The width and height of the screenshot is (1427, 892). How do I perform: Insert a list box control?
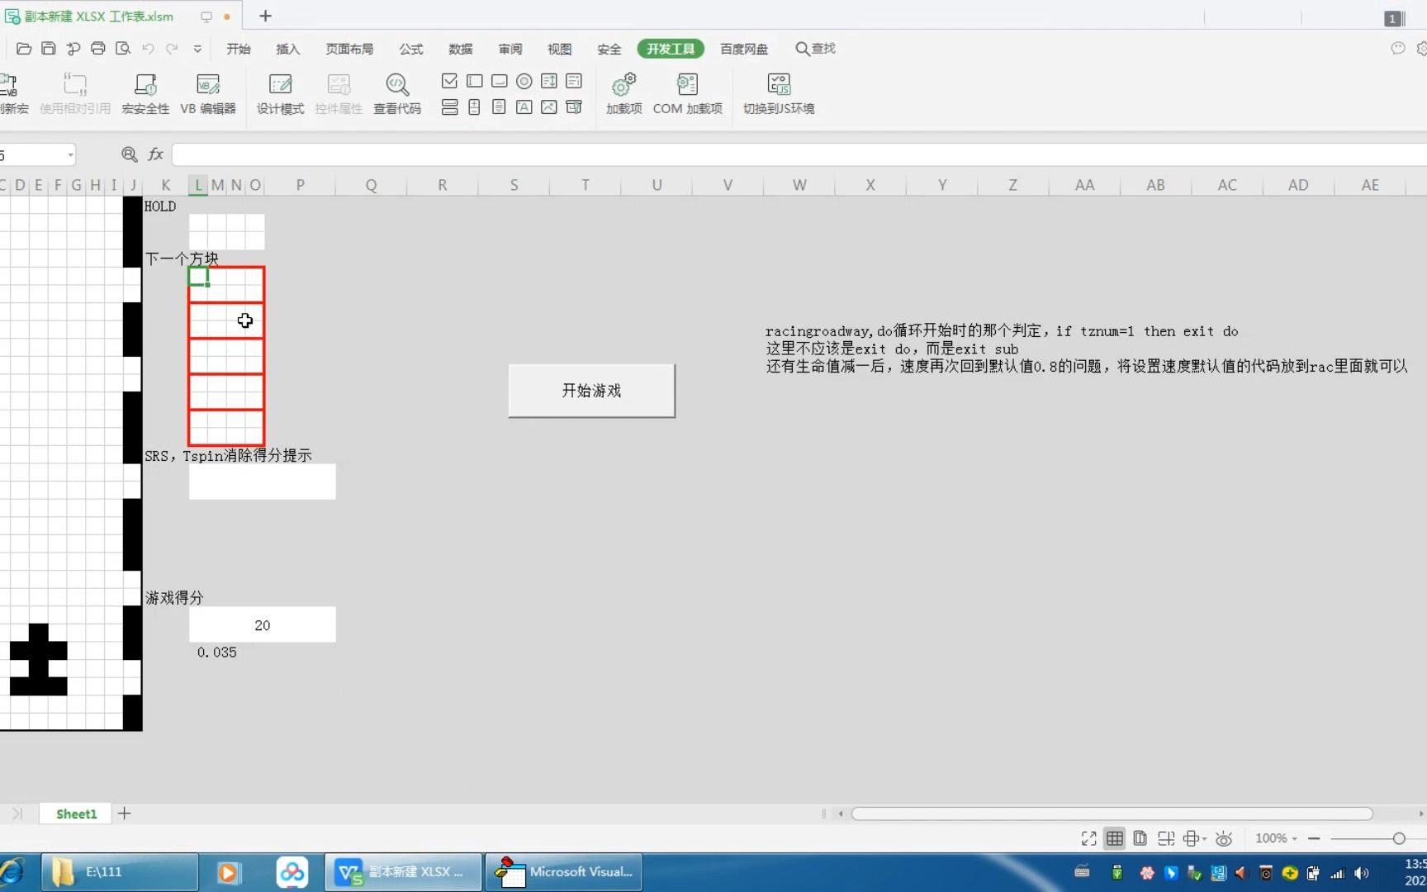click(x=548, y=81)
